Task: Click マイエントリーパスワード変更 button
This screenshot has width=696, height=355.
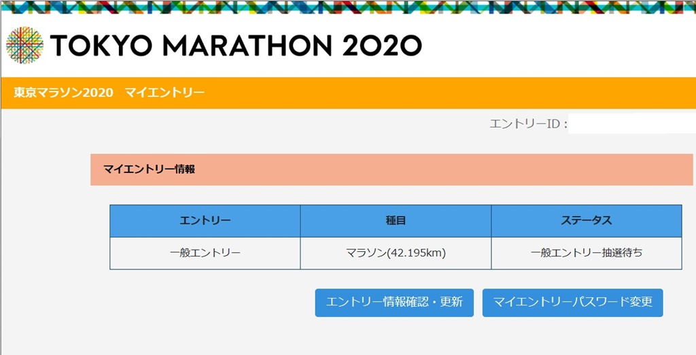Action: click(572, 303)
